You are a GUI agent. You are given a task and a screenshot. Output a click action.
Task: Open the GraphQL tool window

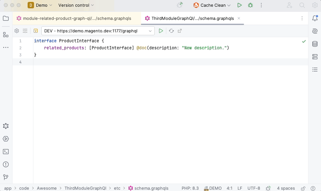[6, 126]
